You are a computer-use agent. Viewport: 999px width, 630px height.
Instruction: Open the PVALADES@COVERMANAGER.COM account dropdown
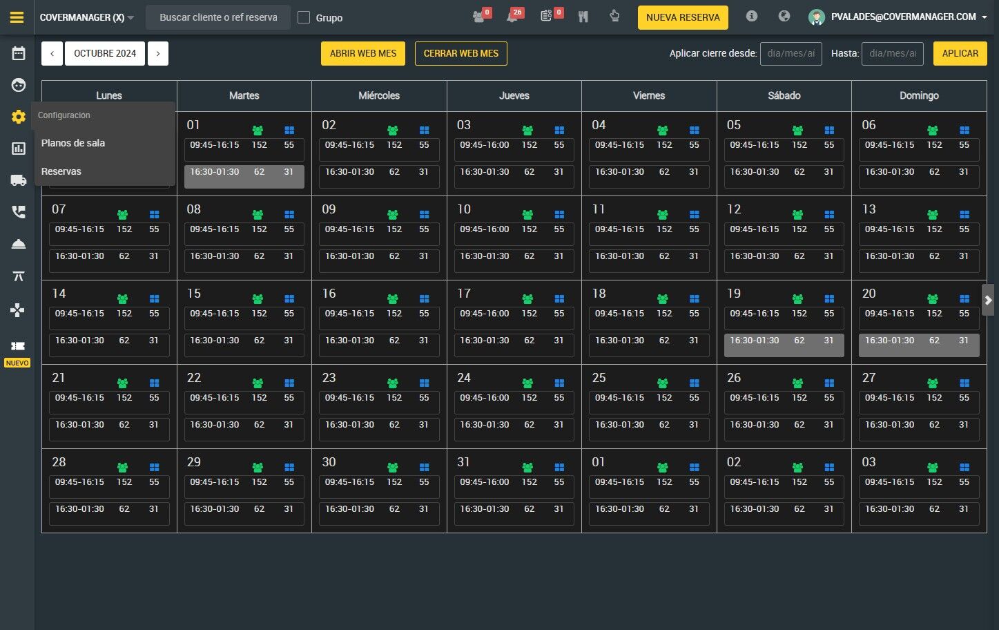(x=899, y=17)
